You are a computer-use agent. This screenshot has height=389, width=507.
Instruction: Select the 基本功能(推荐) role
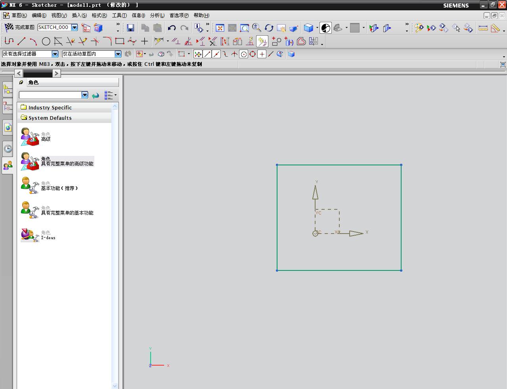[59, 188]
